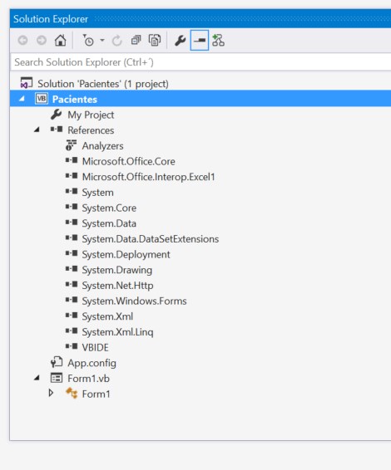Select the Form1.vb file

[88, 379]
